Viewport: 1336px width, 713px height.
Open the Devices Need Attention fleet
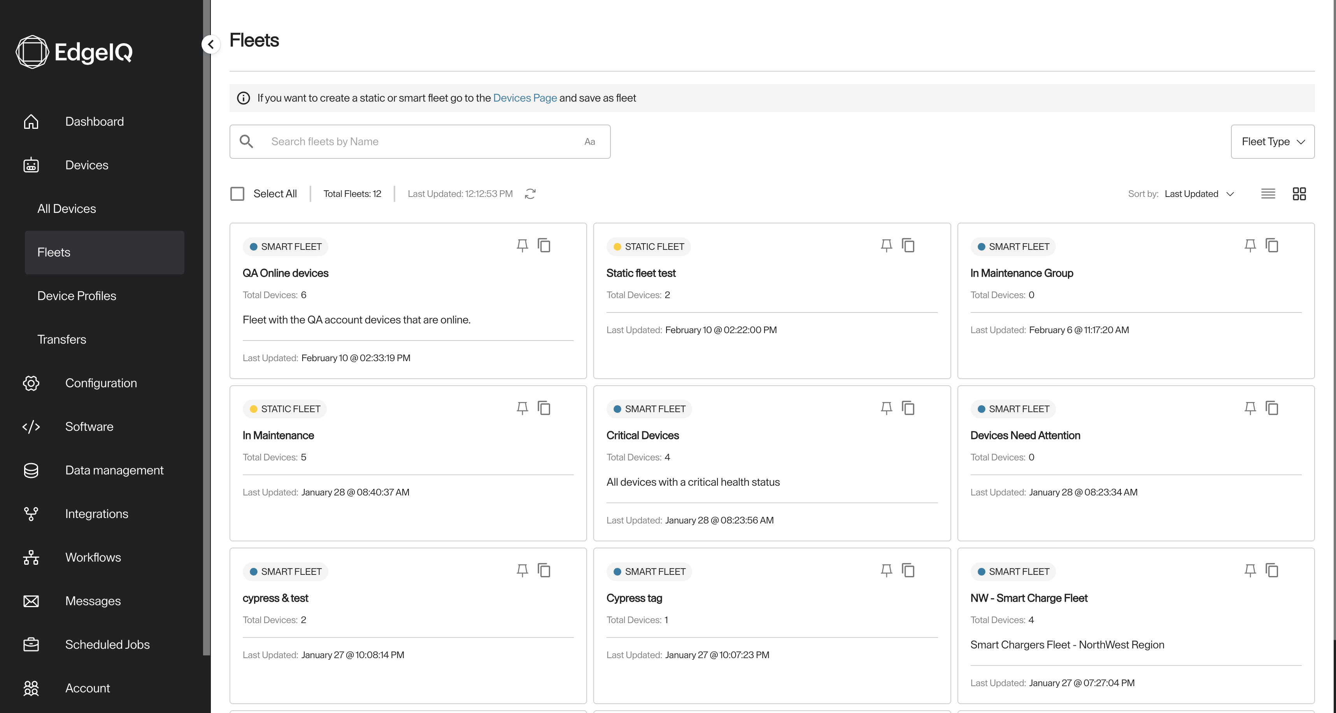(1025, 436)
